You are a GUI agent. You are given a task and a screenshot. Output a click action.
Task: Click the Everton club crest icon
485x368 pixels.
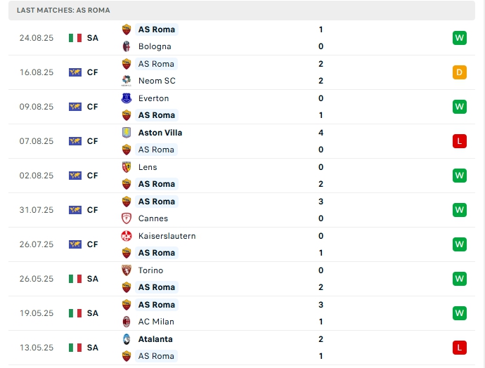coord(127,98)
